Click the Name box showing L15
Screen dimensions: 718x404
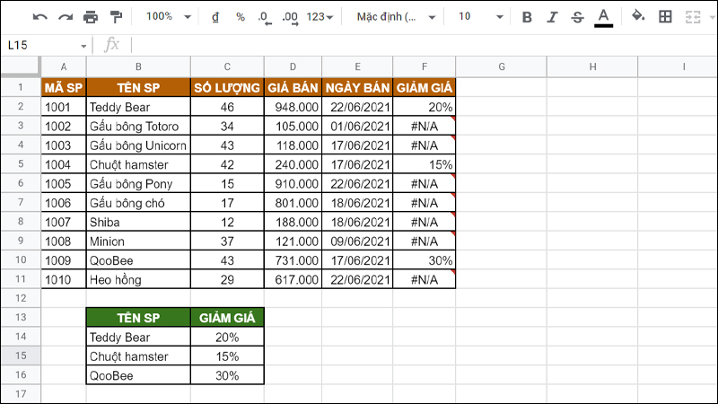pyautogui.click(x=41, y=46)
